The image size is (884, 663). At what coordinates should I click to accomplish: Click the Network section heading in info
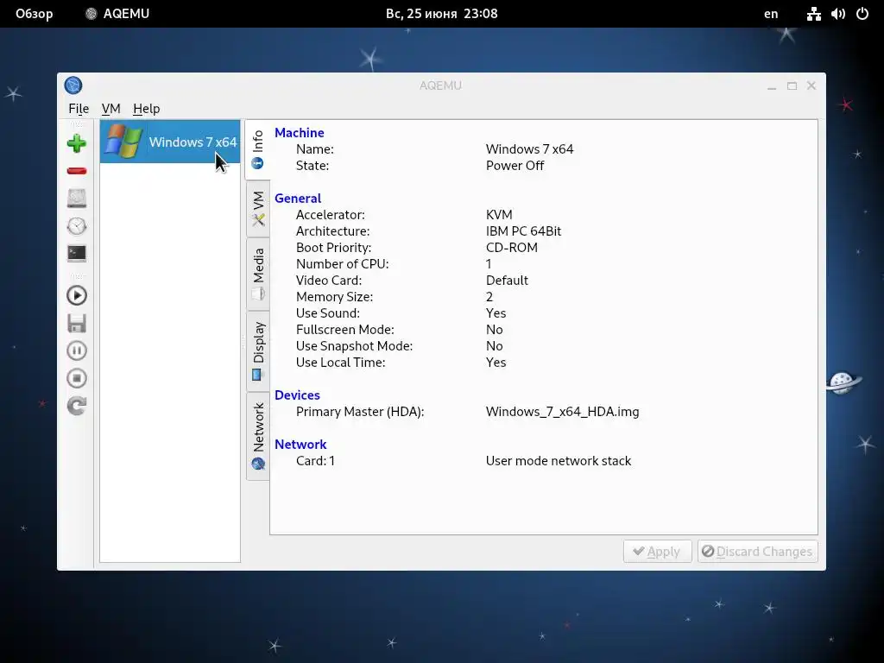[x=300, y=445]
